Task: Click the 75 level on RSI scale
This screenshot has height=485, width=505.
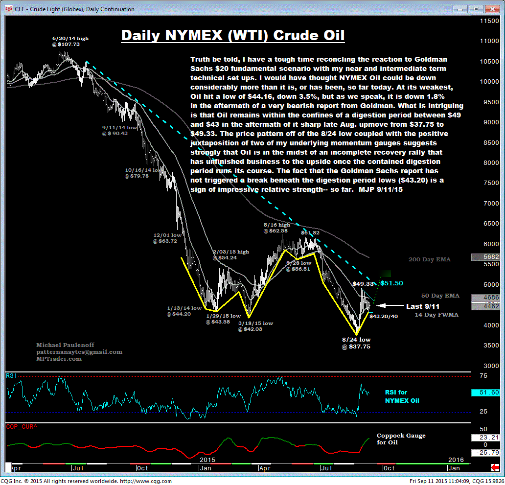Action: click(483, 375)
